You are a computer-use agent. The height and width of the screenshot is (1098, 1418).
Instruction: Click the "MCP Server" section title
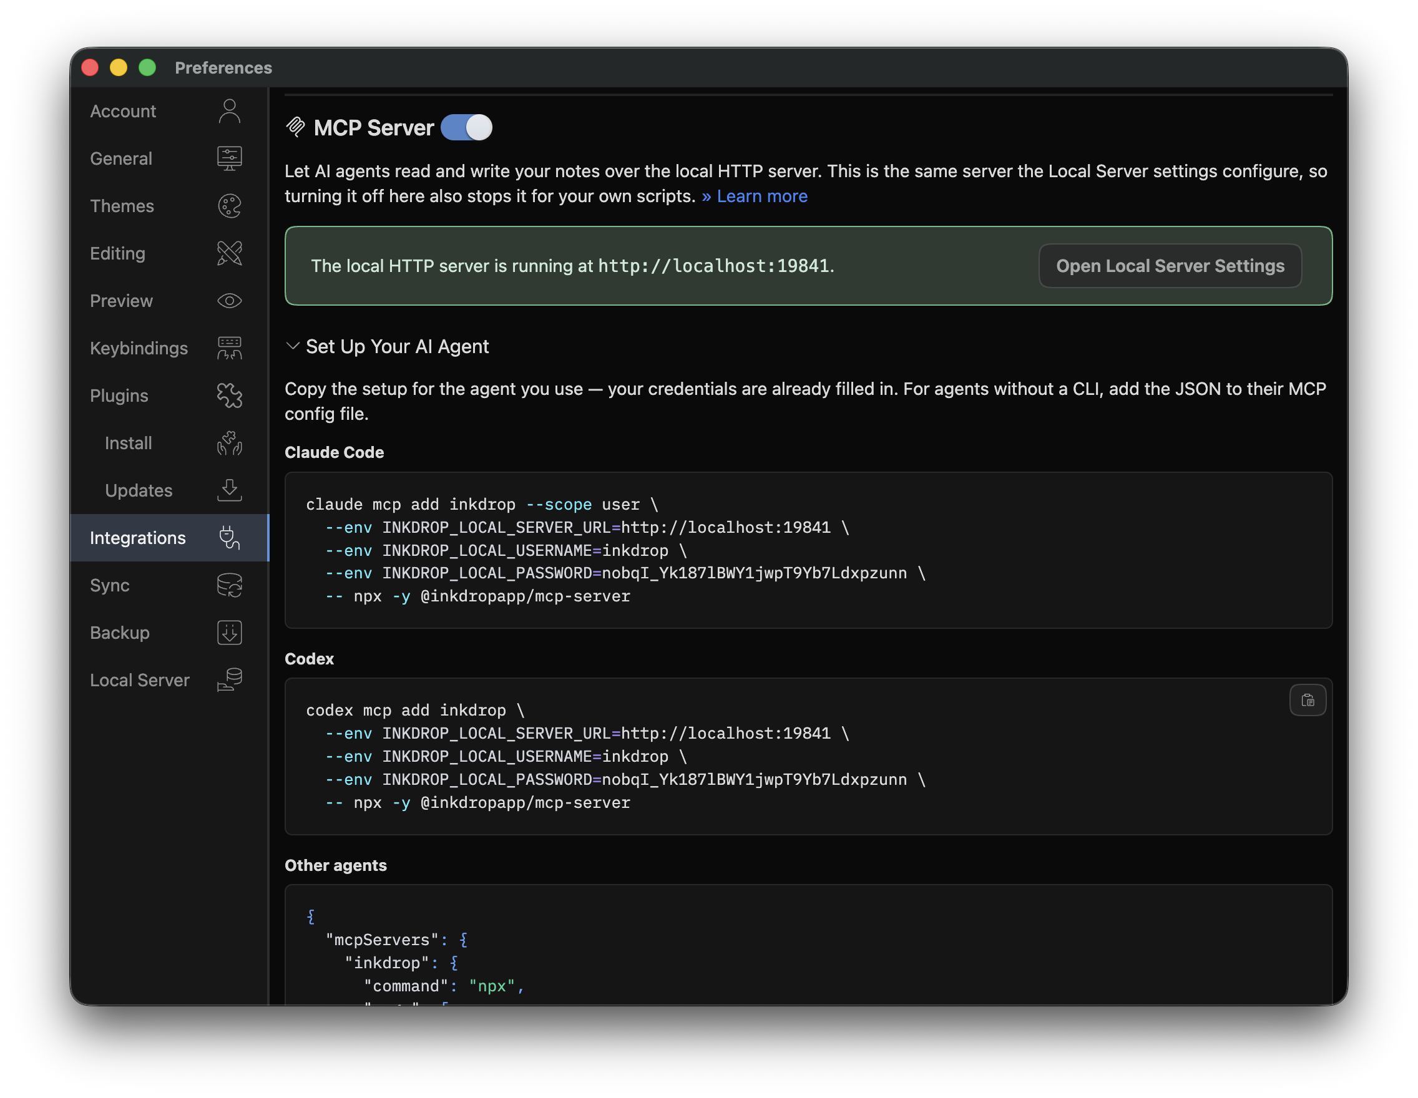click(x=374, y=128)
